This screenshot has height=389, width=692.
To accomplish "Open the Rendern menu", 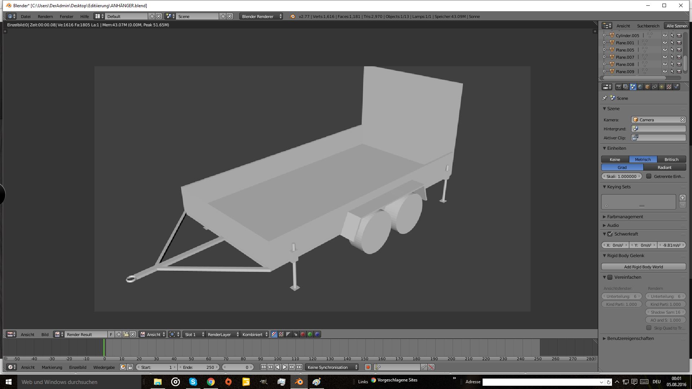I will tap(45, 16).
